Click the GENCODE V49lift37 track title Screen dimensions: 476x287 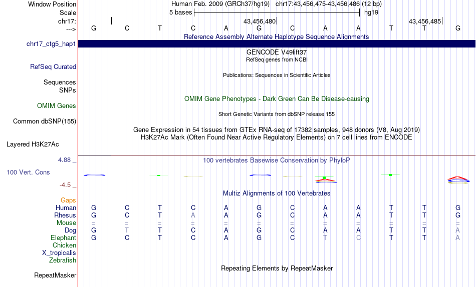tap(277, 52)
